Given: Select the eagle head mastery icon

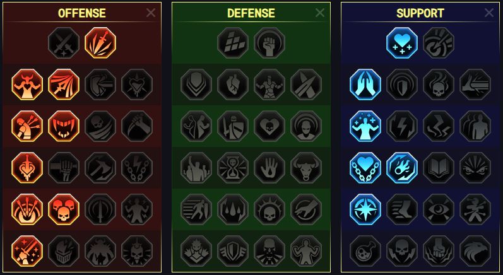Looking at the screenshot, I should [475, 251].
